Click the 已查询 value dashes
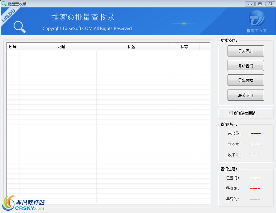 (x=255, y=178)
